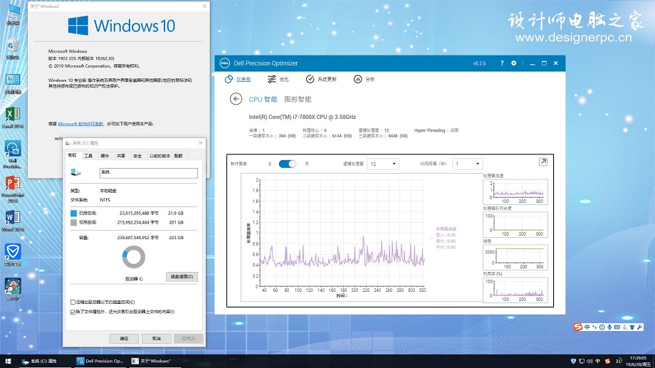Open Recycle Bin desktop icon
Image resolution: width=655 pixels, height=368 pixels.
tap(13, 48)
